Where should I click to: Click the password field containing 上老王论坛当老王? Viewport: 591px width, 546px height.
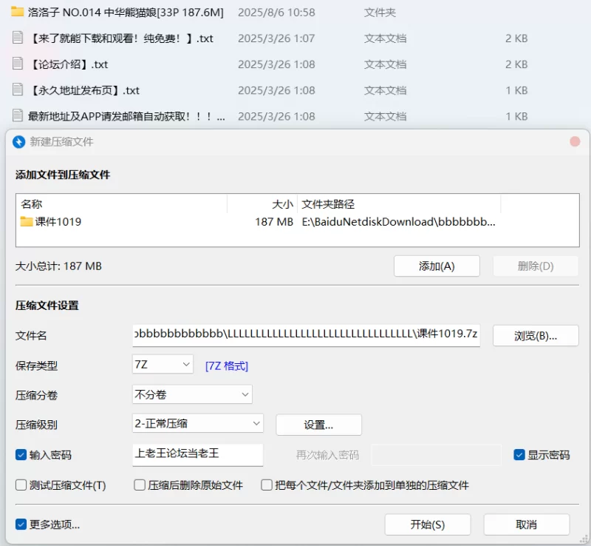(x=197, y=454)
